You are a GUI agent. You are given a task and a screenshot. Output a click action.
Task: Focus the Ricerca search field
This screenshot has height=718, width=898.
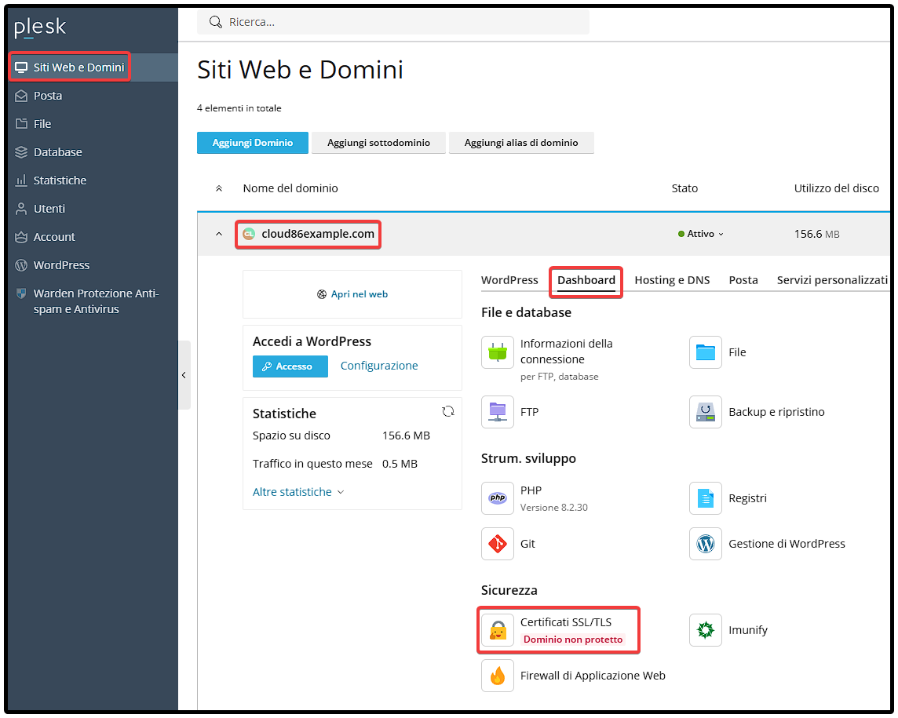point(392,22)
